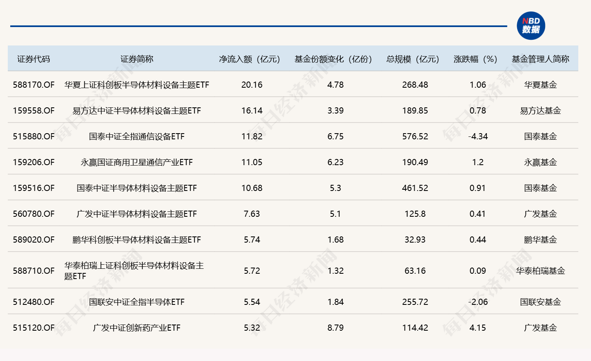Select code 560780.OF
The width and height of the screenshot is (591, 361).
point(34,214)
